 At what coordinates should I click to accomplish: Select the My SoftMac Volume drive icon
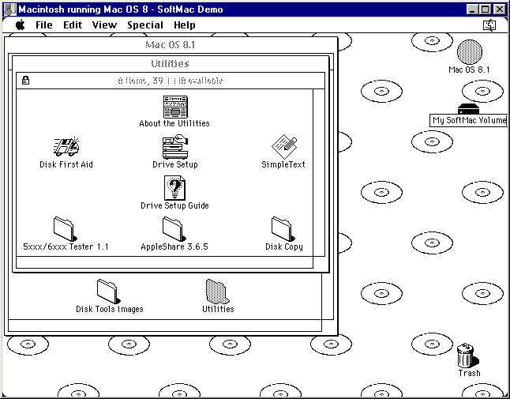coord(468,108)
